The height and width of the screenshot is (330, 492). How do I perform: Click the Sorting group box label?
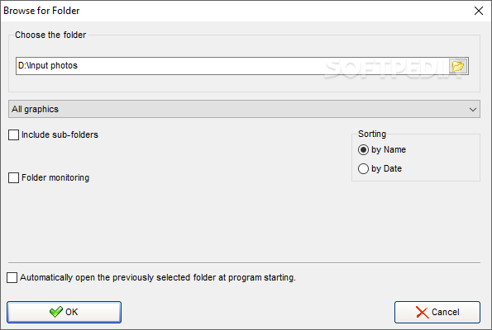[372, 134]
